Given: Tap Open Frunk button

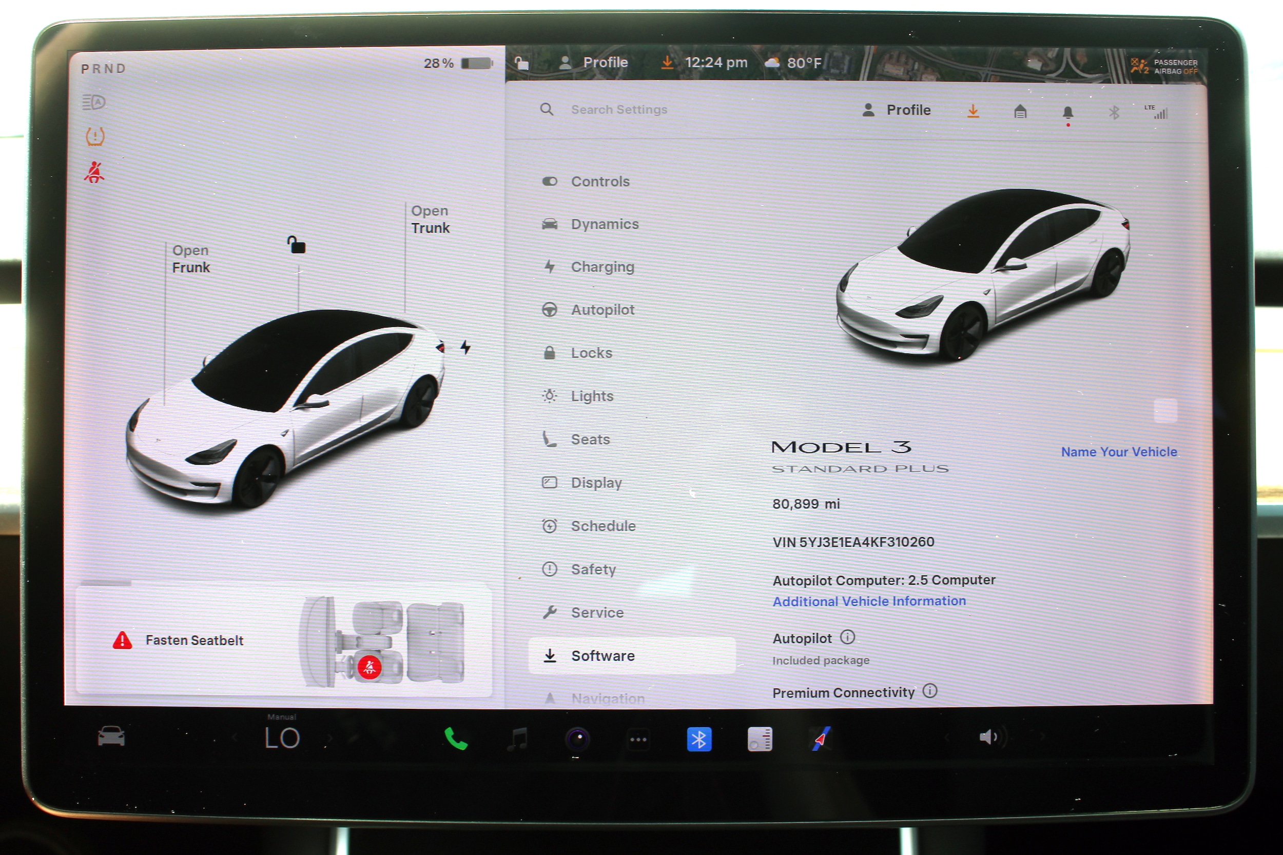Looking at the screenshot, I should click(190, 259).
